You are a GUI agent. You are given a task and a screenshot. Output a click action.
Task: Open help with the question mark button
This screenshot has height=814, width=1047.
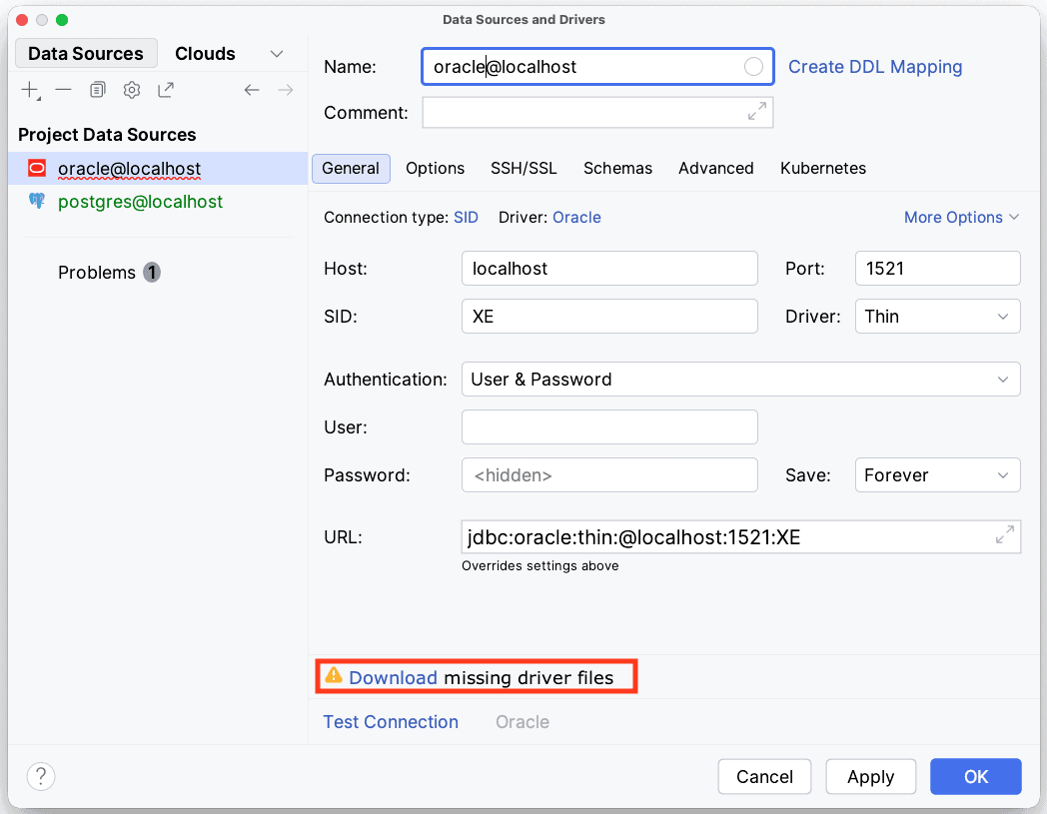41,776
